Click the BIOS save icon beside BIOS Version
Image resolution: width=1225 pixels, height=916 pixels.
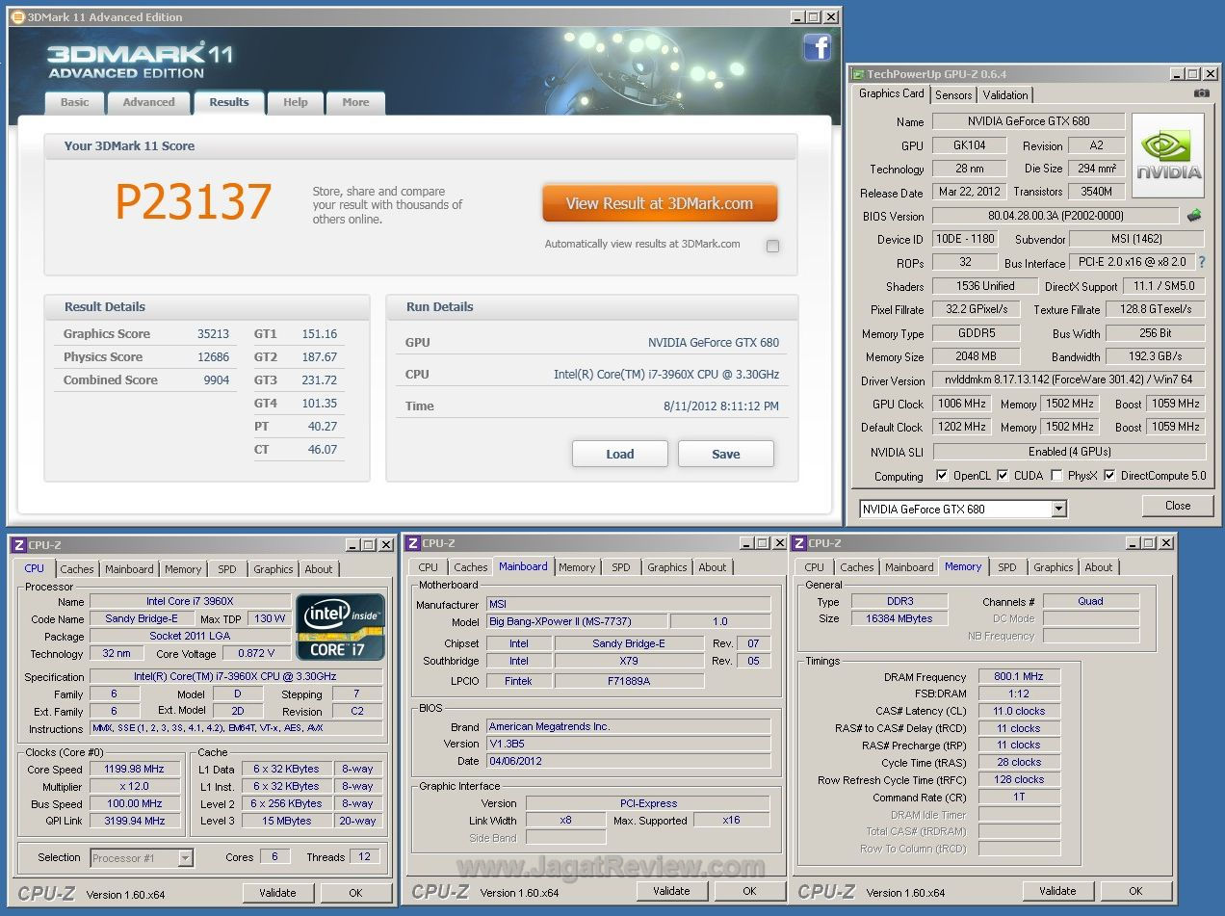click(1194, 216)
